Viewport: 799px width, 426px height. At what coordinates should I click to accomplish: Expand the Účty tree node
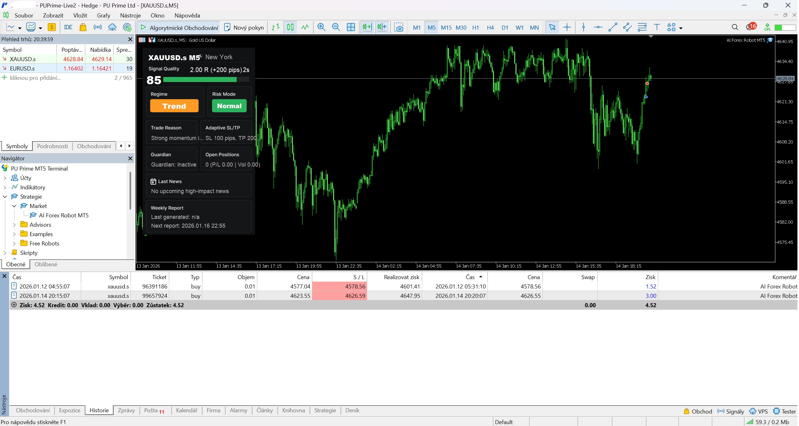click(x=5, y=178)
